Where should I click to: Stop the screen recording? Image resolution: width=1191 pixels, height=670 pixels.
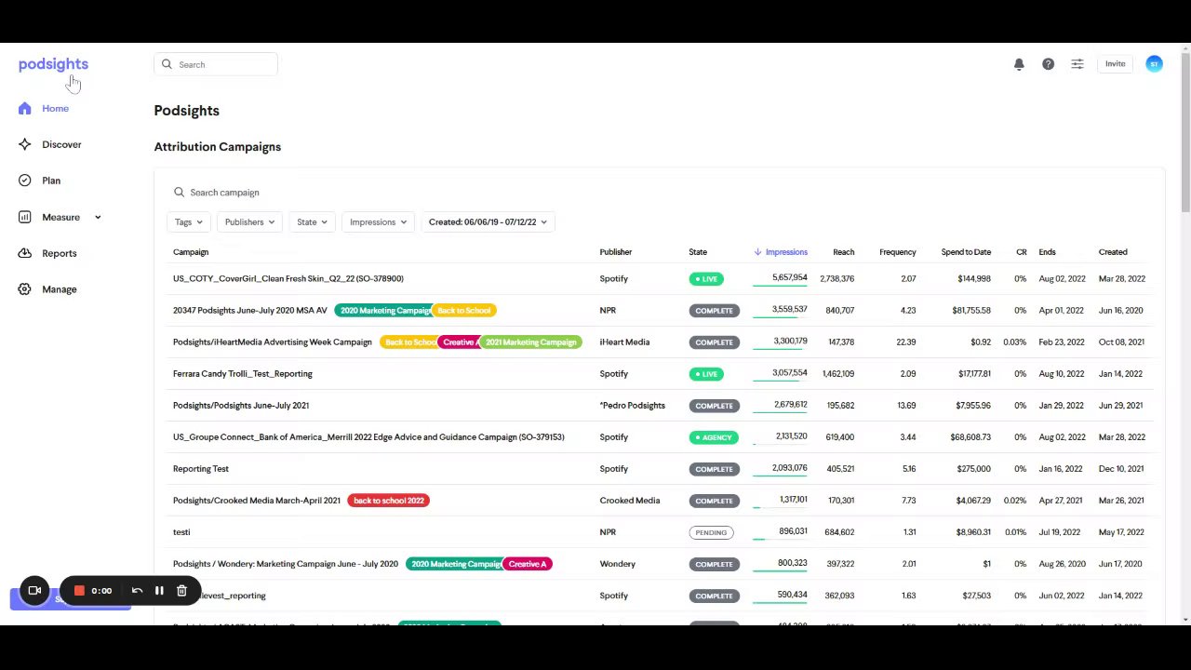click(79, 590)
